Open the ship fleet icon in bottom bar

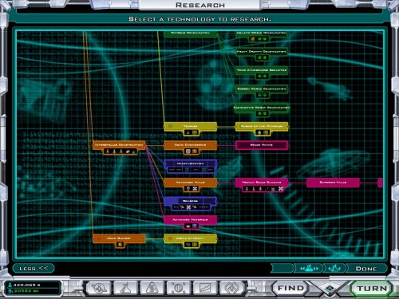(x=99, y=288)
